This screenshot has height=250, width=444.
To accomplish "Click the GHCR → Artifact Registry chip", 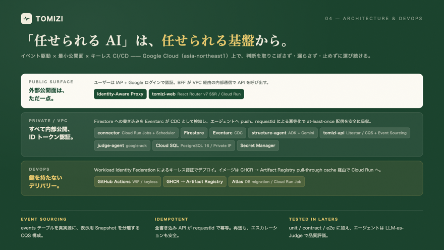I will (x=195, y=182).
